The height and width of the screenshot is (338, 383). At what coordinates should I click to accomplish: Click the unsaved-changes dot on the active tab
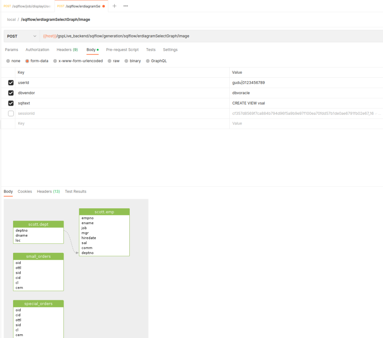(103, 6)
